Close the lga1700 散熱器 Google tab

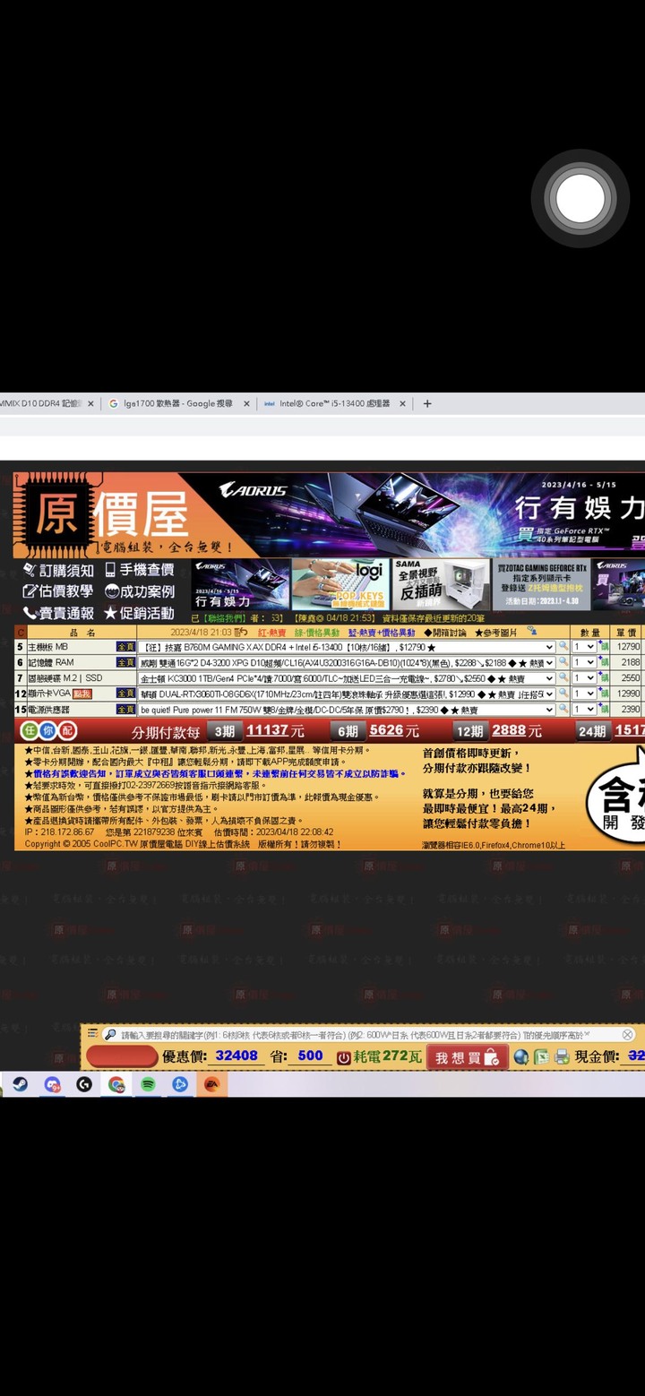pos(246,404)
